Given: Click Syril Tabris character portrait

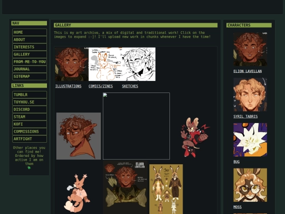Looking at the screenshot, I should pos(250,95).
